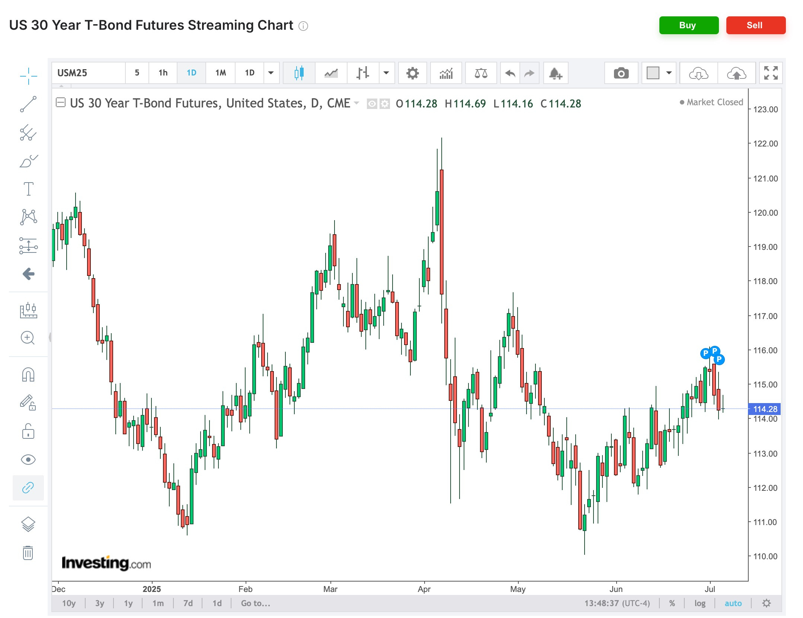Viewport: 803px width, 618px height.
Task: Save chart layout to cloud
Action: pos(736,73)
